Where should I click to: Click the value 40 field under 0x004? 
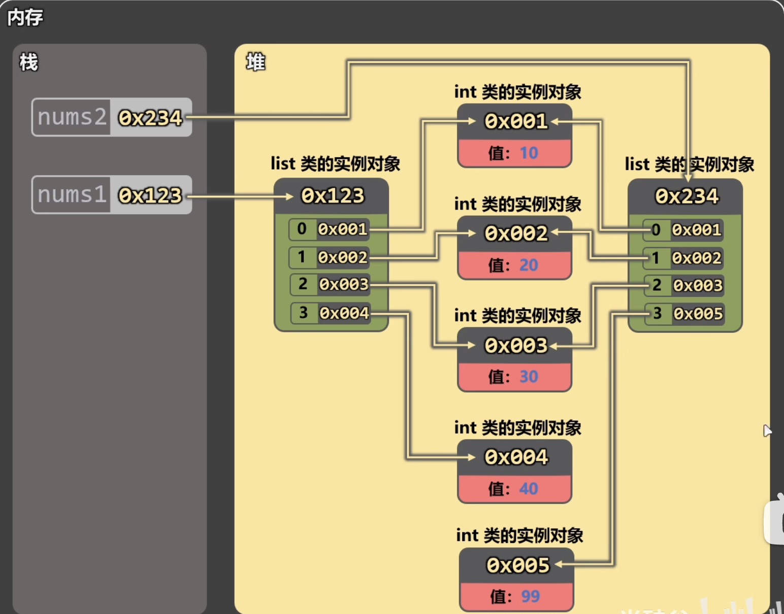click(514, 489)
